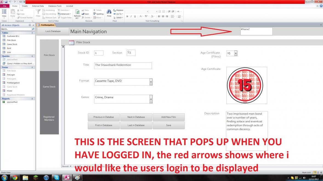Open the qryUserPwd report

(12, 102)
